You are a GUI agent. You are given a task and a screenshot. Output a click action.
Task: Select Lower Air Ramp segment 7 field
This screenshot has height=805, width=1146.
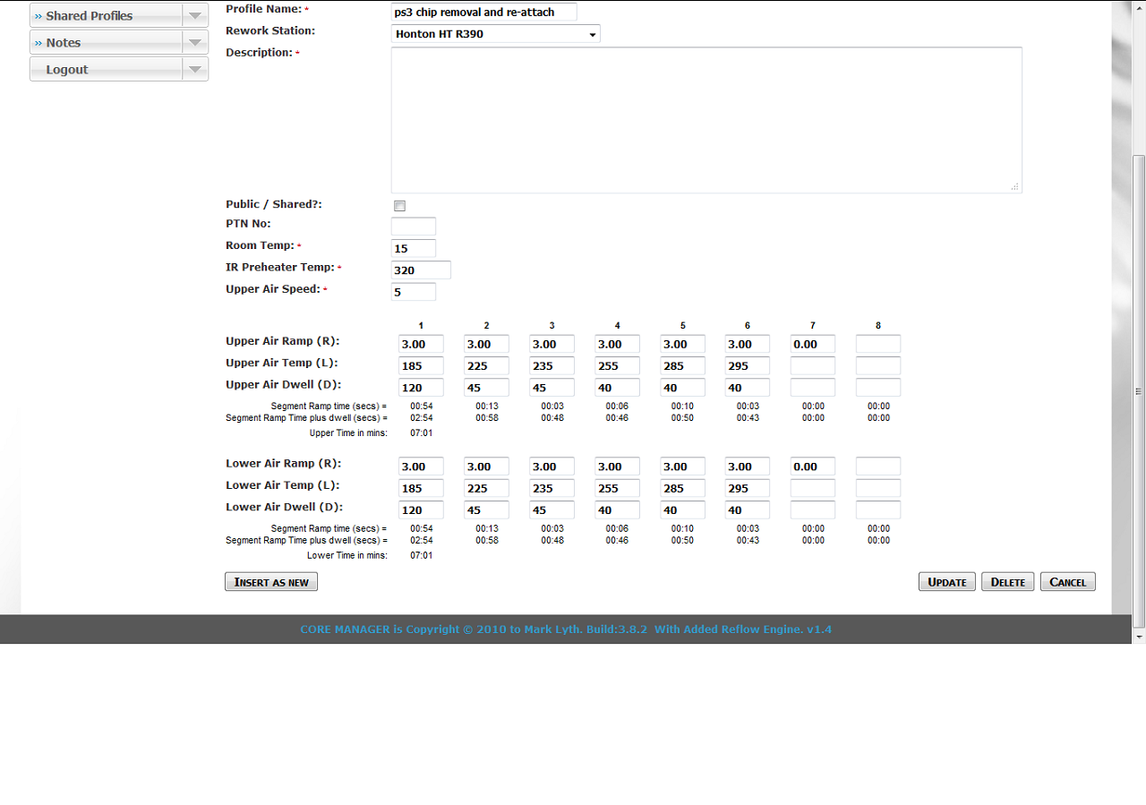813,467
